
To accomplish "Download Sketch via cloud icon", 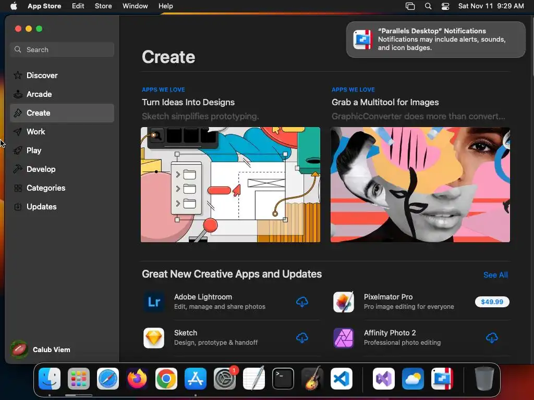I will (x=302, y=337).
